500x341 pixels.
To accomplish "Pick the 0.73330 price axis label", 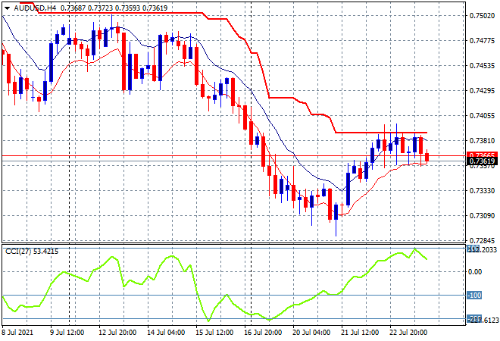I will click(x=482, y=191).
